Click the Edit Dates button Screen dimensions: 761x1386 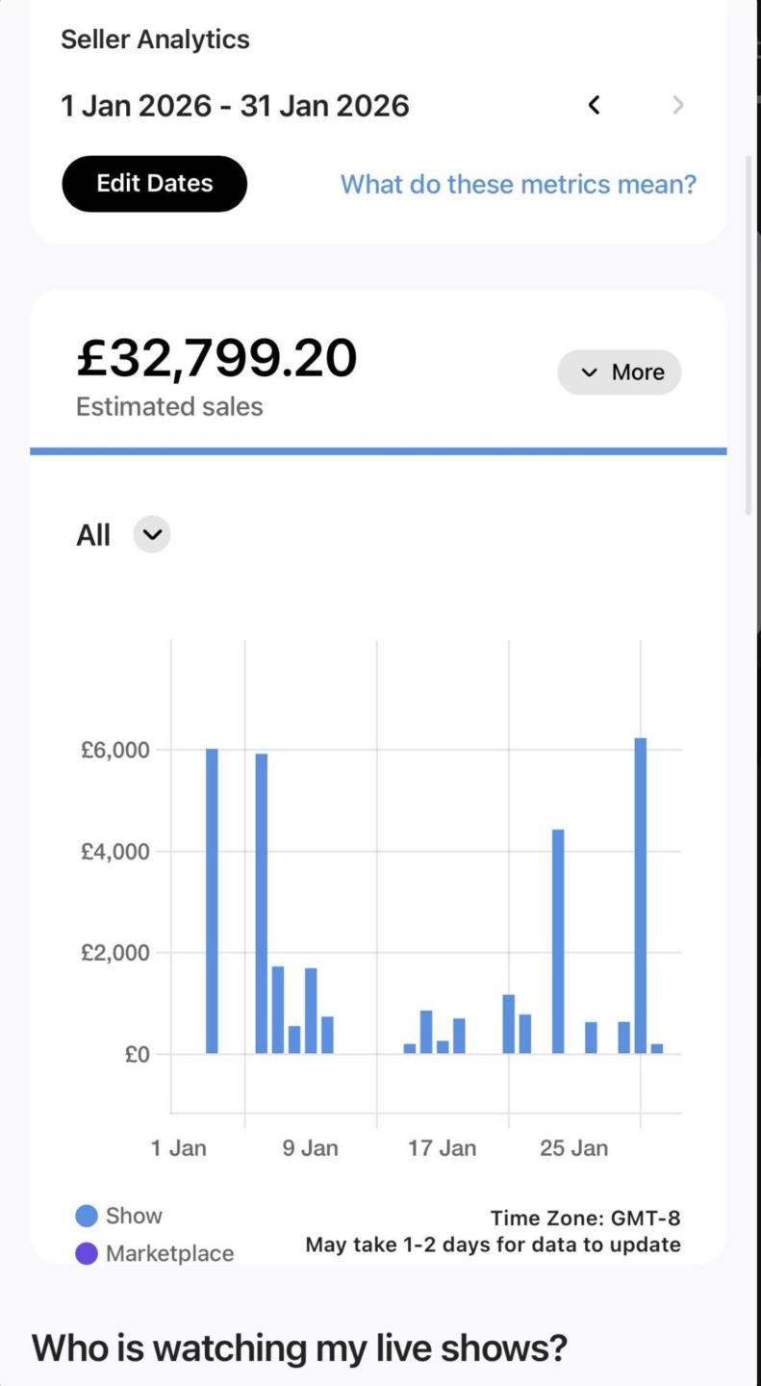pyautogui.click(x=154, y=184)
